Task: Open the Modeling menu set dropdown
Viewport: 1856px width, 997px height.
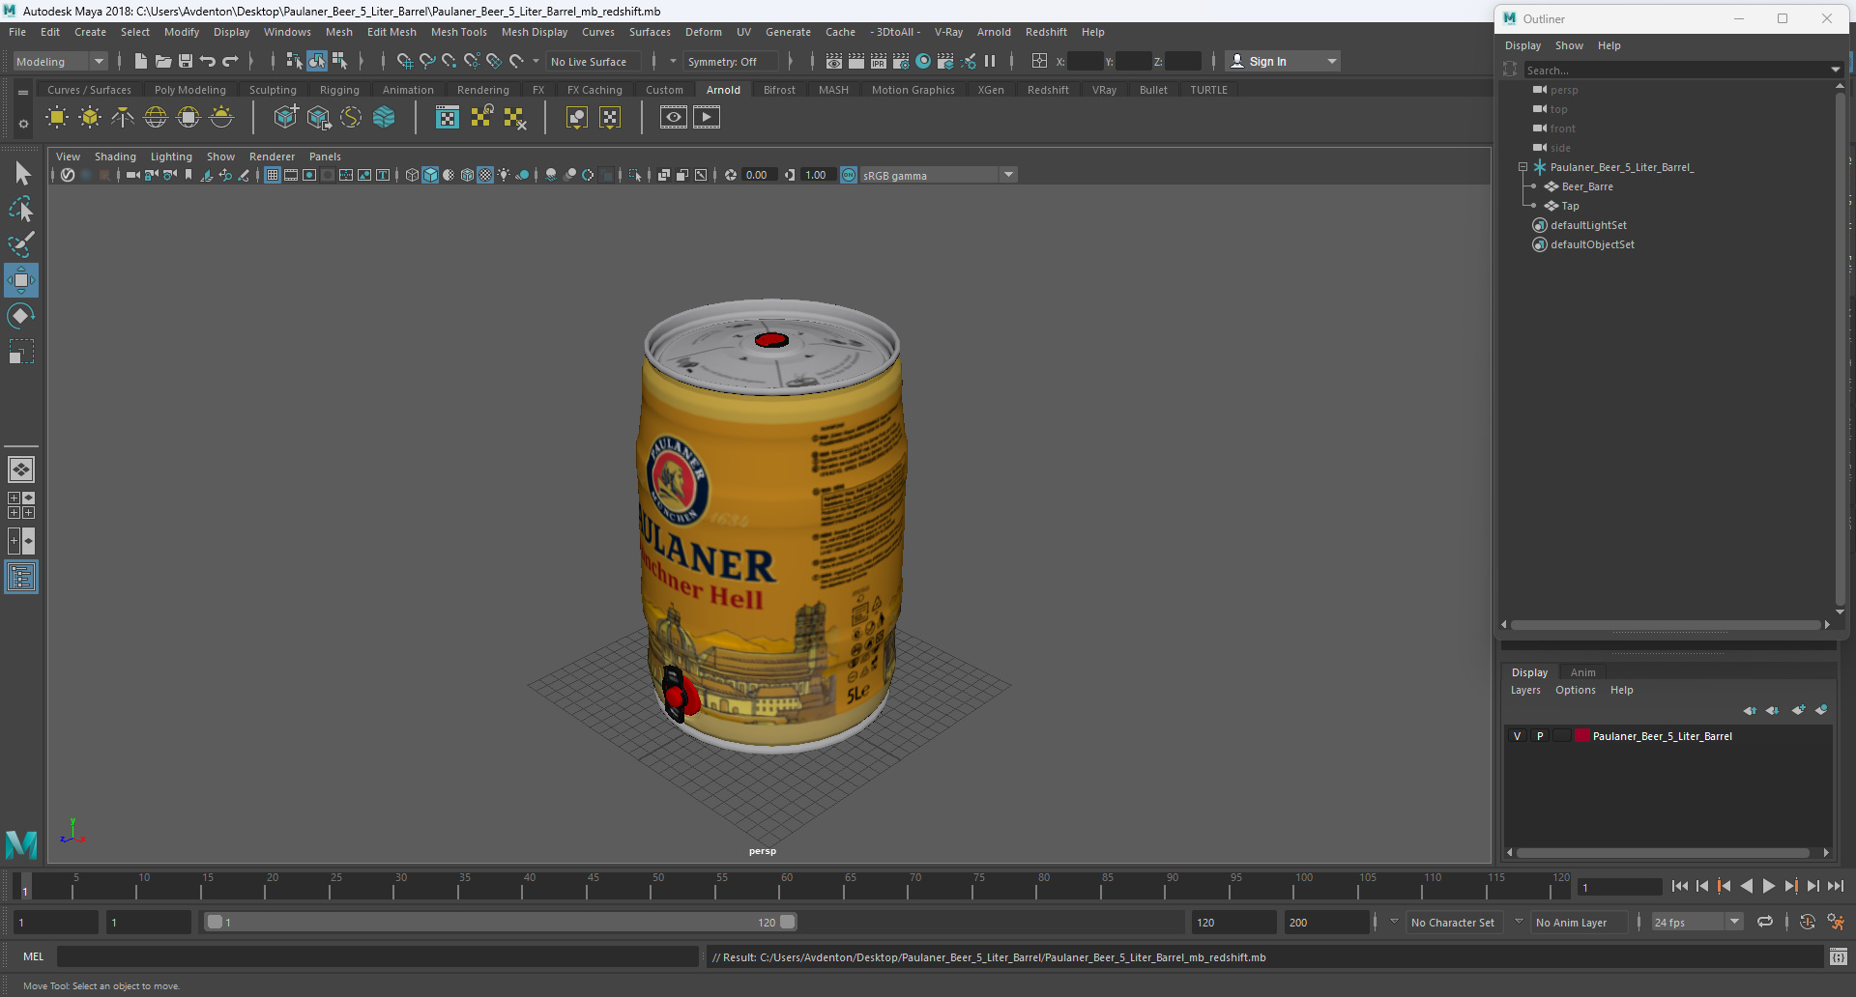Action: [60, 61]
